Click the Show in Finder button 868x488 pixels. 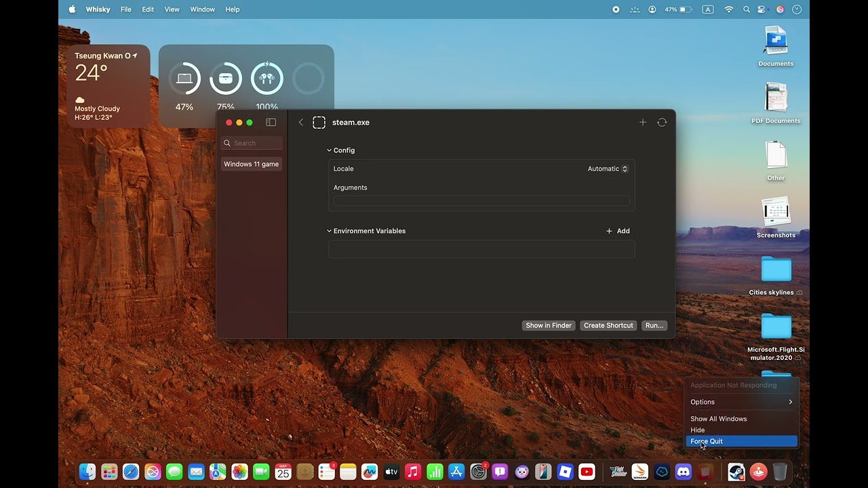[549, 325]
